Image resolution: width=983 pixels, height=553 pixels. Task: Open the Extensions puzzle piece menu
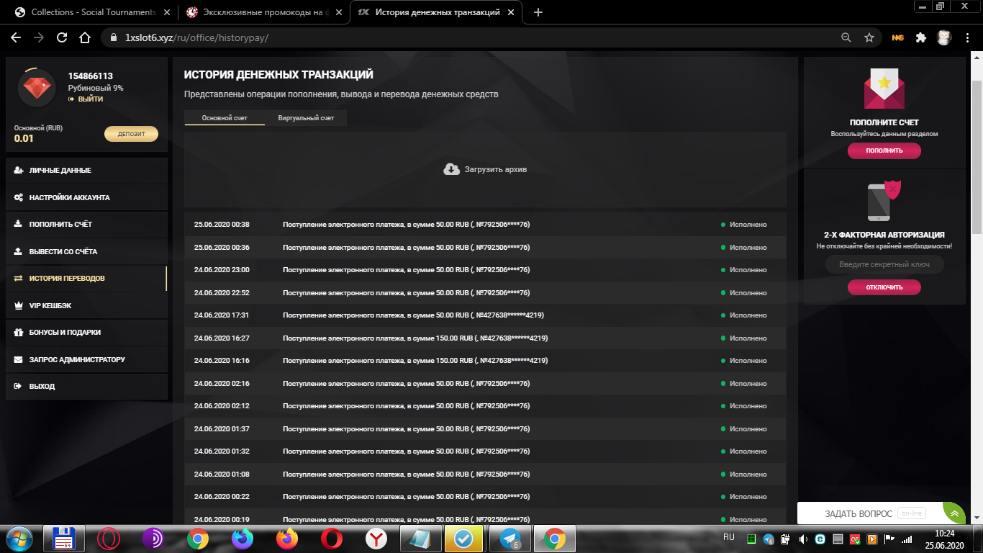(921, 37)
